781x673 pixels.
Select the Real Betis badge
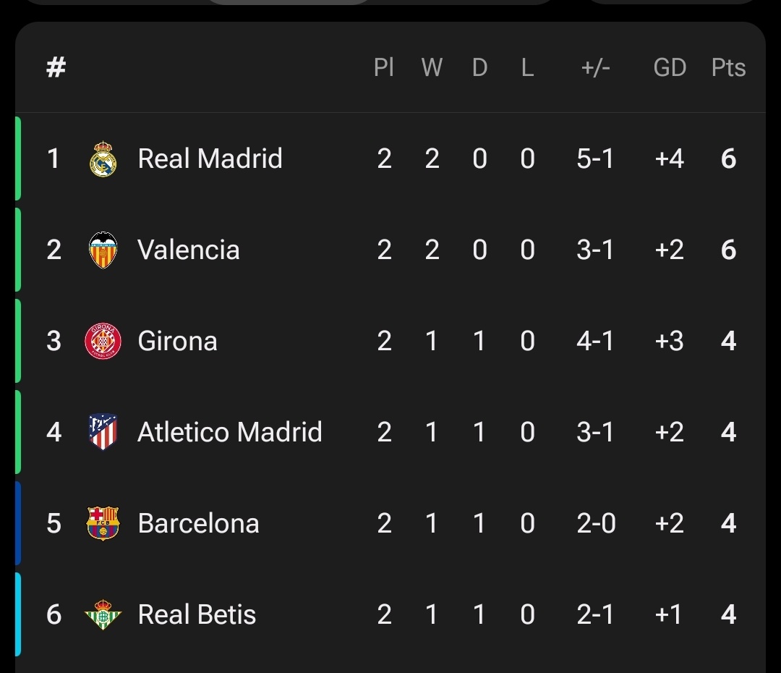pos(103,614)
